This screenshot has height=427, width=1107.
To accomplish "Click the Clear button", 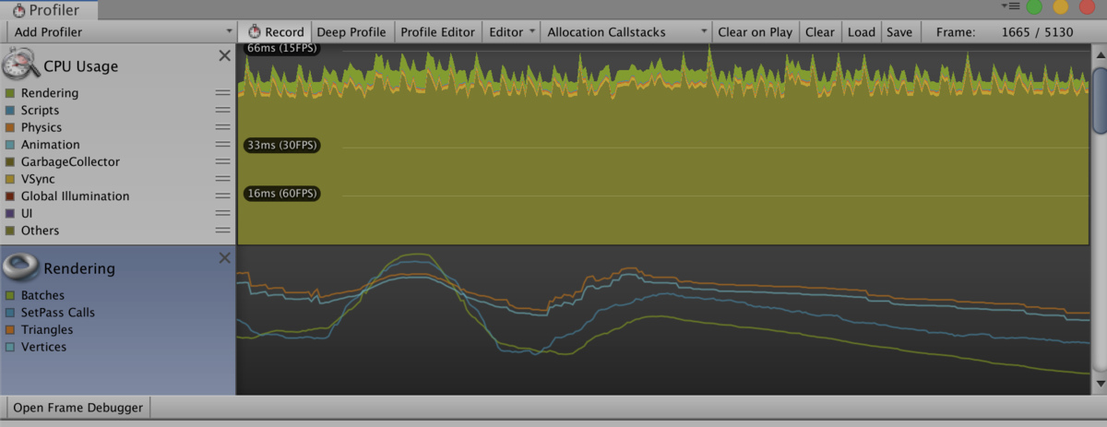I will point(819,31).
